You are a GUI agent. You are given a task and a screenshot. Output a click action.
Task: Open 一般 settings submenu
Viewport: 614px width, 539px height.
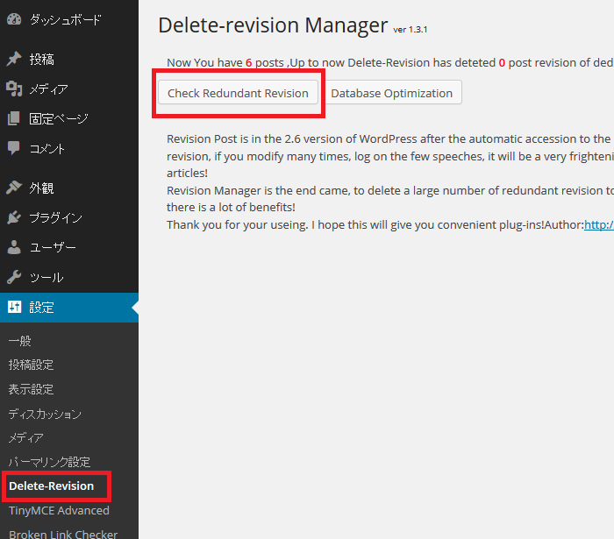click(x=20, y=341)
